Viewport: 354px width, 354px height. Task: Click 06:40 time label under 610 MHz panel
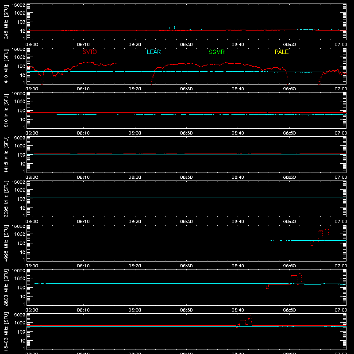tap(238, 133)
